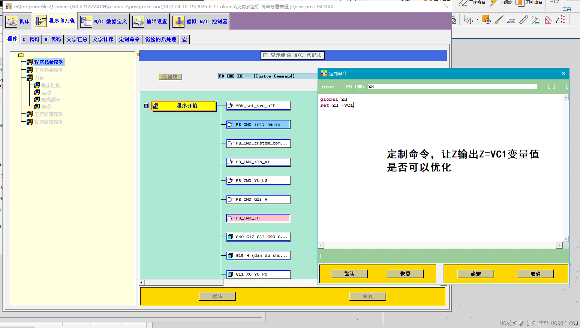This screenshot has height=328, width=580.
Task: Toggle the 显示组合 N/C 代码块 checkbox
Action: click(x=265, y=55)
